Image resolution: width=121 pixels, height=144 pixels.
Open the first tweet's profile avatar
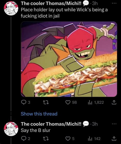[x=11, y=8]
